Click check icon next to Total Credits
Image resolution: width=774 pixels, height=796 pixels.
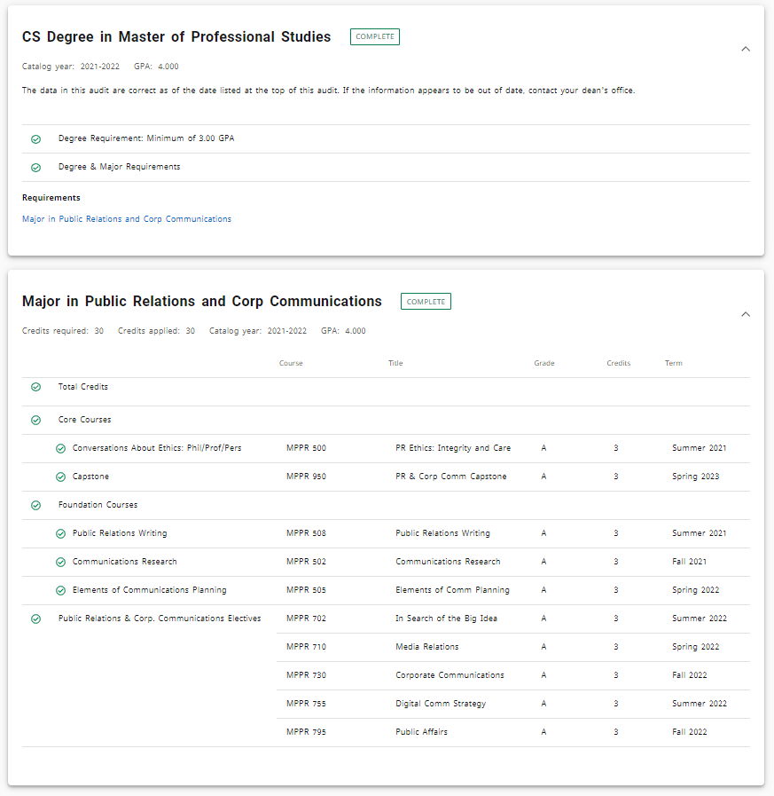36,387
